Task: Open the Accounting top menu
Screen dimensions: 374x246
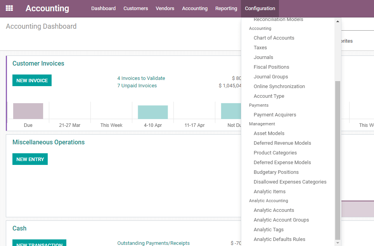Action: (x=195, y=9)
